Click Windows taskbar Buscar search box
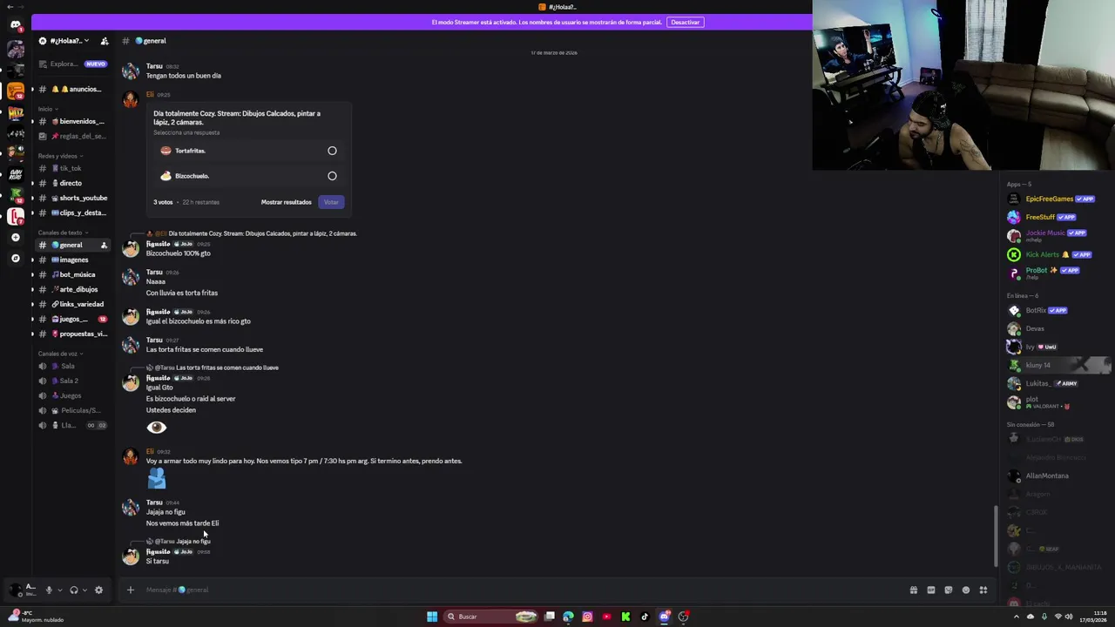 pos(492,617)
